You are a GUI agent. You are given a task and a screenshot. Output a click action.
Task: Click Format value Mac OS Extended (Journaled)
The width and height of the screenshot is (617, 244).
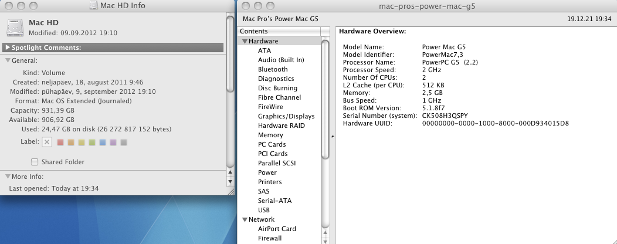[87, 101]
